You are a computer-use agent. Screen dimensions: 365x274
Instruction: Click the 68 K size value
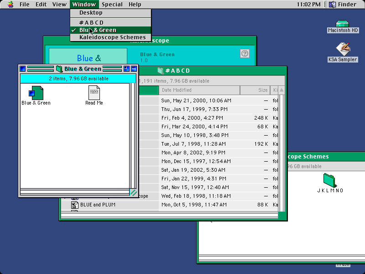pyautogui.click(x=263, y=127)
